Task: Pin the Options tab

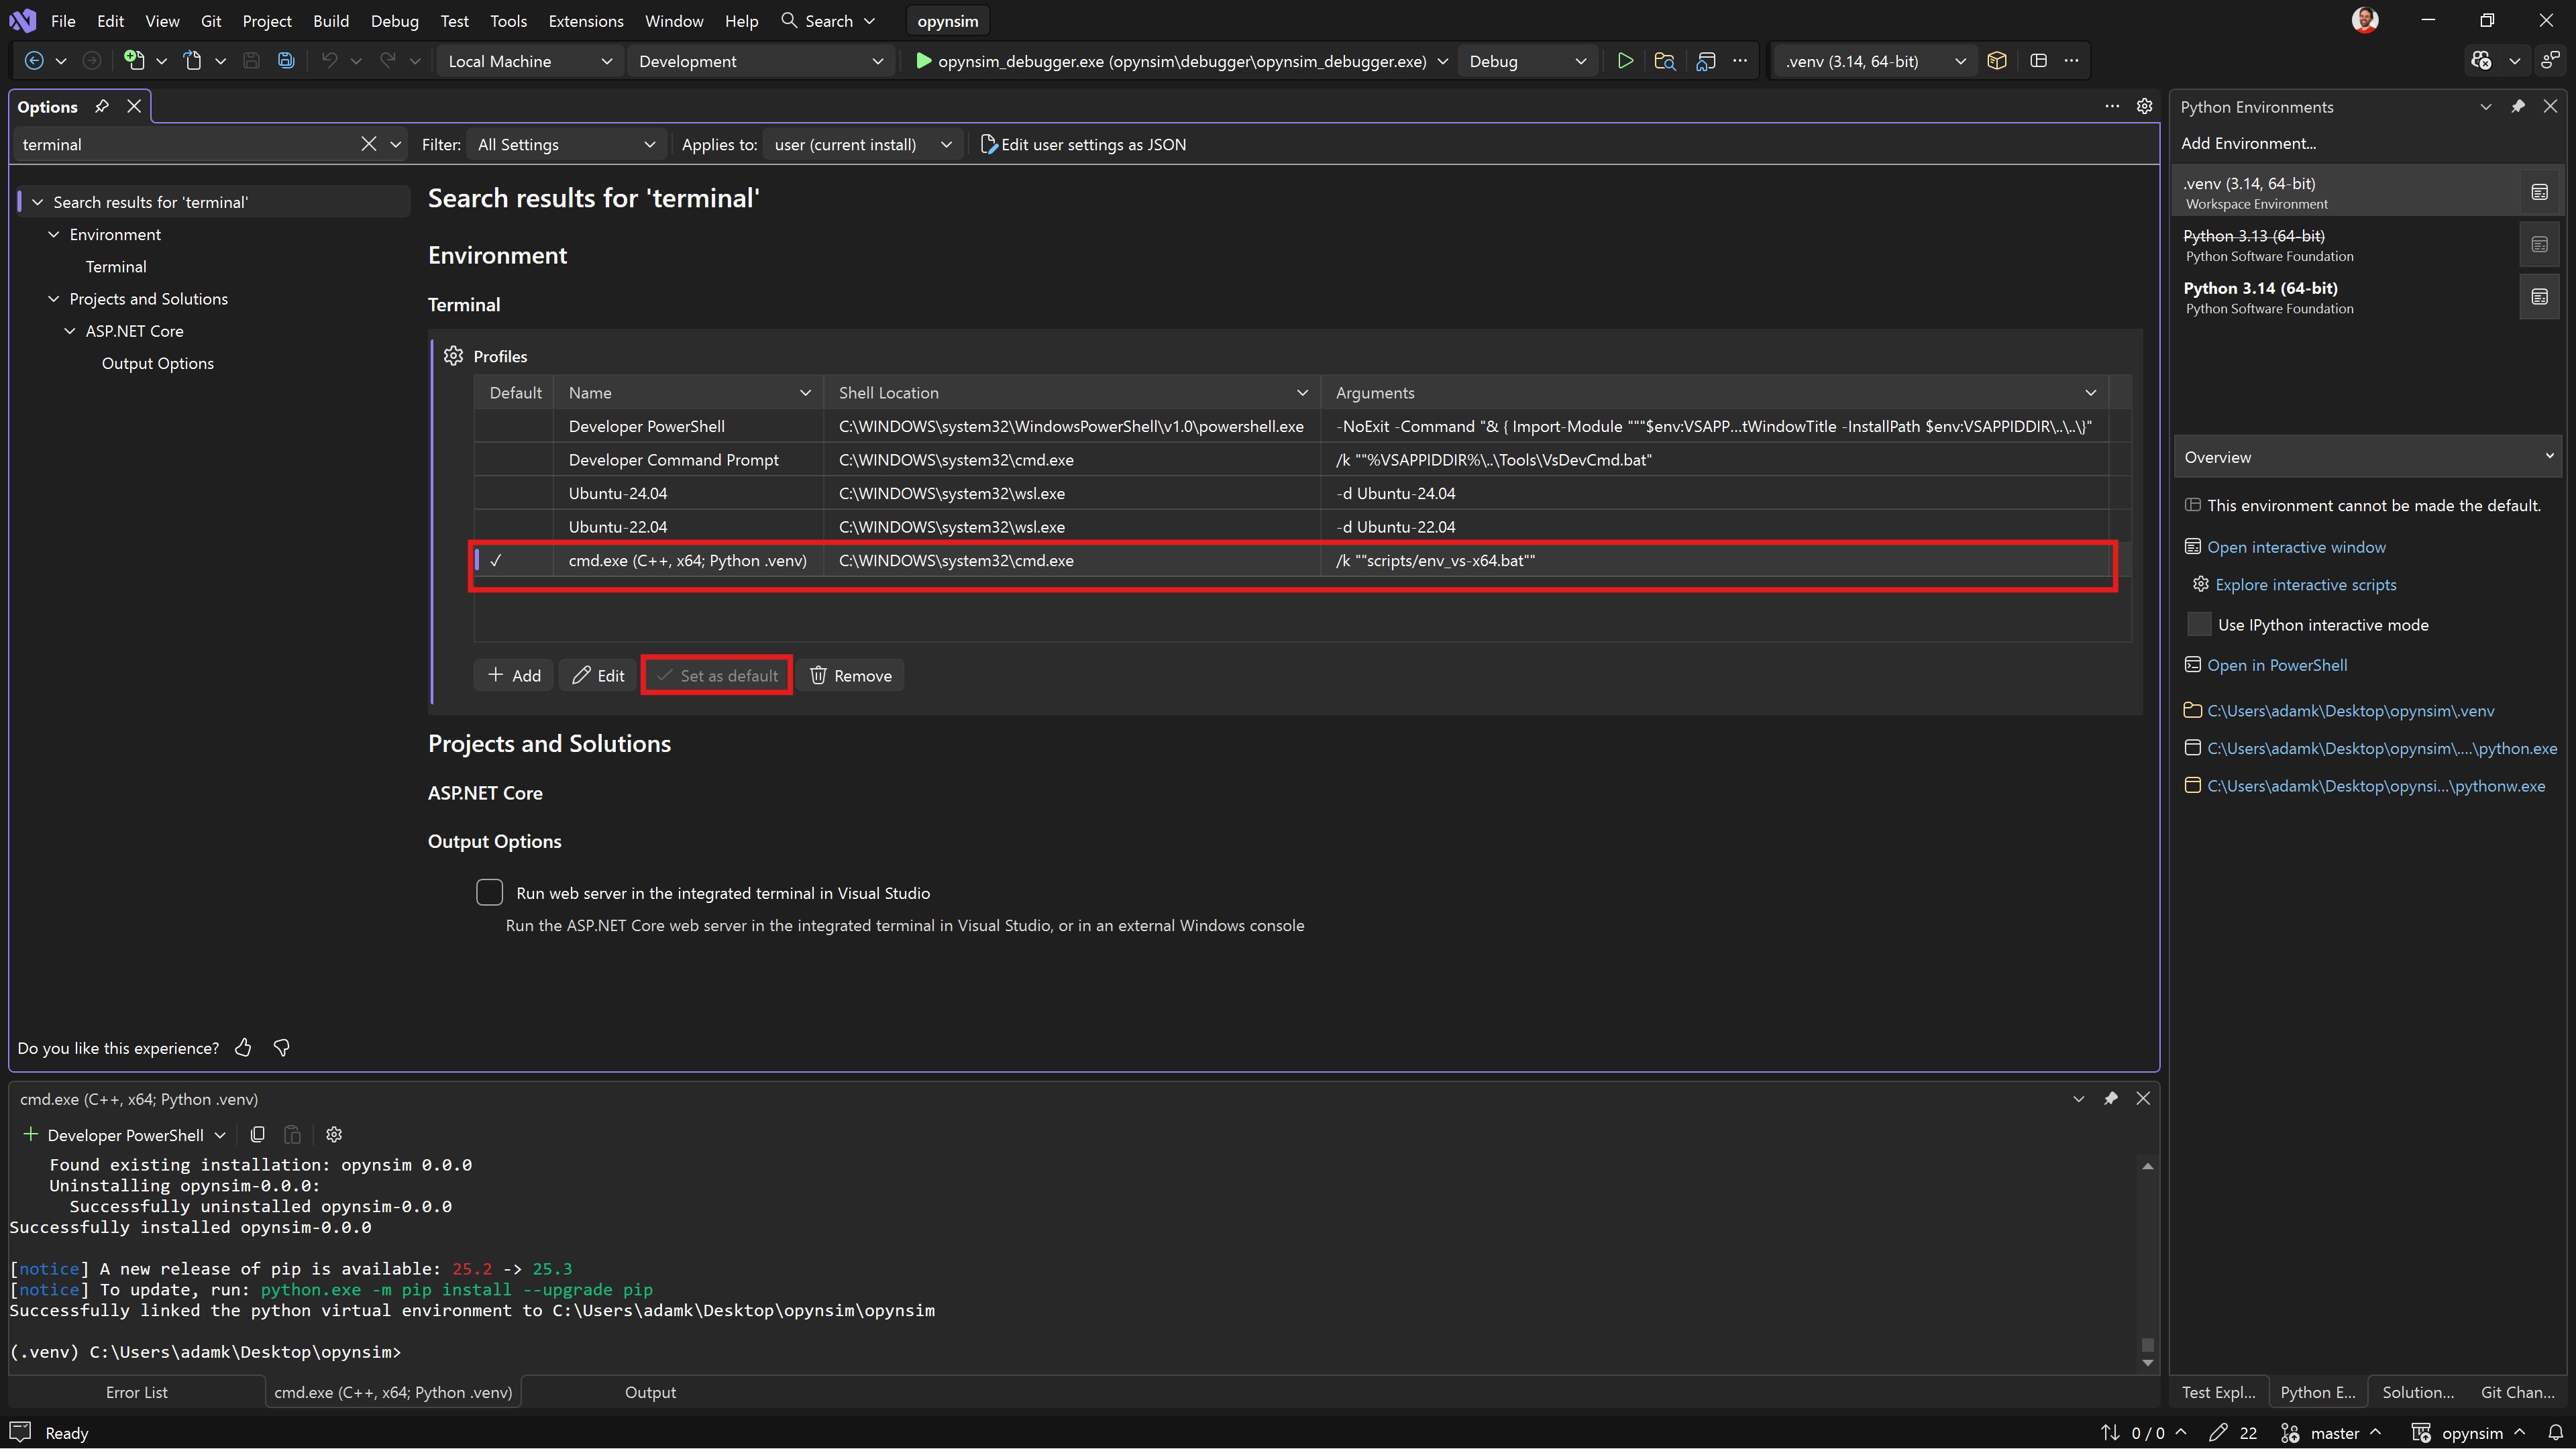Action: coord(102,107)
